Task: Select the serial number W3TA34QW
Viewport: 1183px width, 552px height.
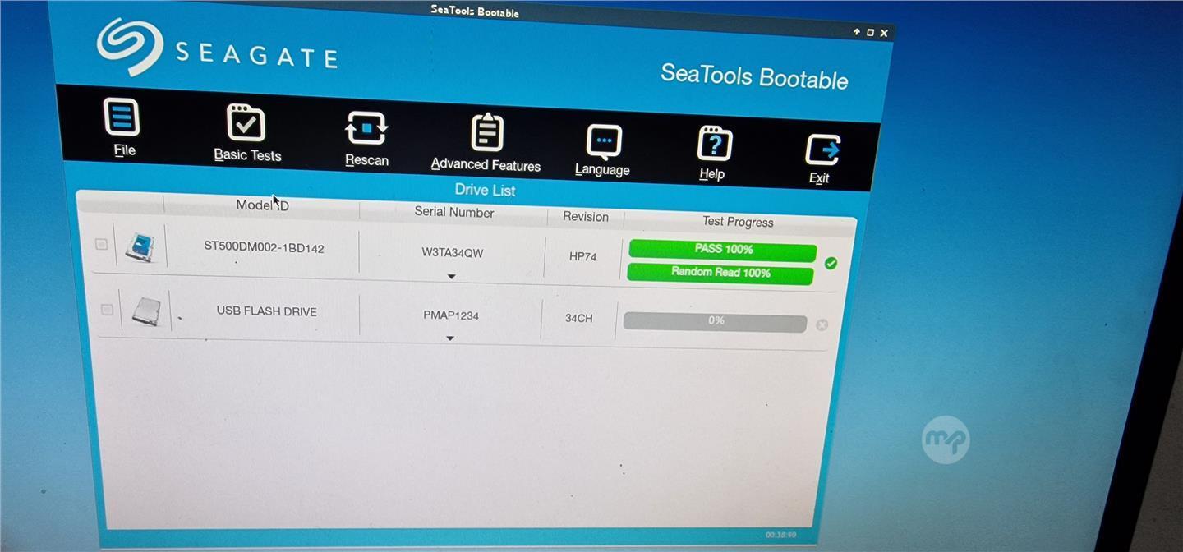Action: coord(453,253)
